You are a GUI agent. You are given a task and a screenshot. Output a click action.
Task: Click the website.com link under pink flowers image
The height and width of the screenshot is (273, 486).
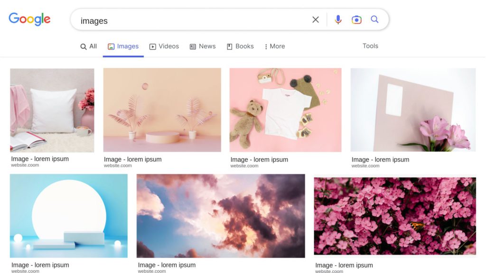[x=329, y=271]
